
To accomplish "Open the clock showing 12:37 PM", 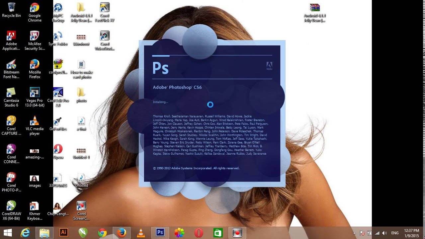I will click(x=412, y=233).
